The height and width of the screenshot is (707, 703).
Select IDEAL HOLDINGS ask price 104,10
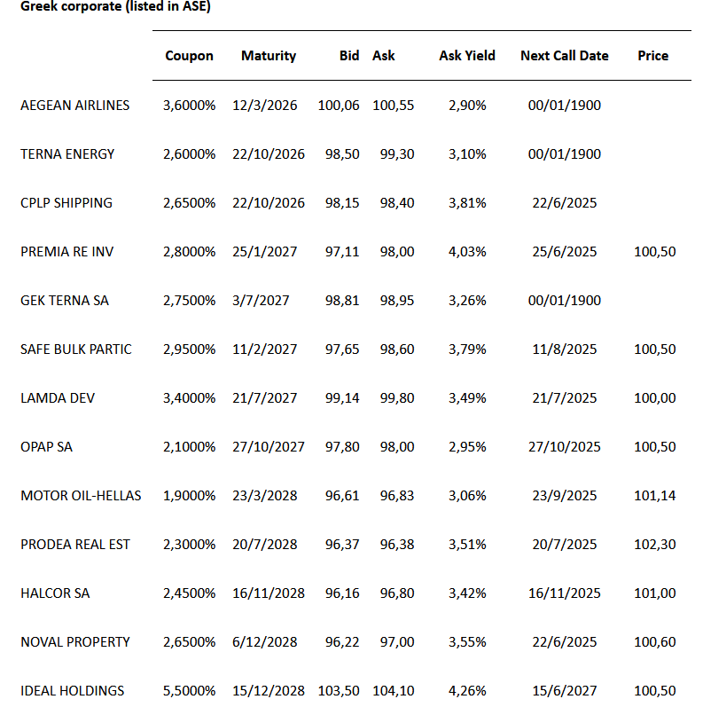click(393, 690)
